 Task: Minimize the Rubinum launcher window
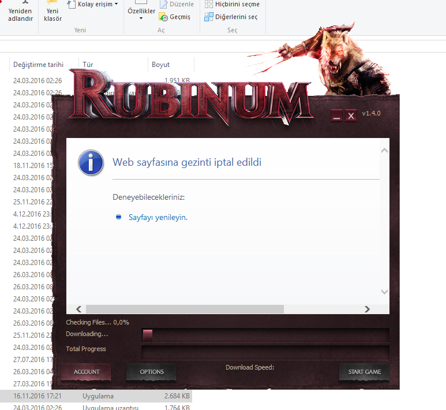pyautogui.click(x=337, y=115)
